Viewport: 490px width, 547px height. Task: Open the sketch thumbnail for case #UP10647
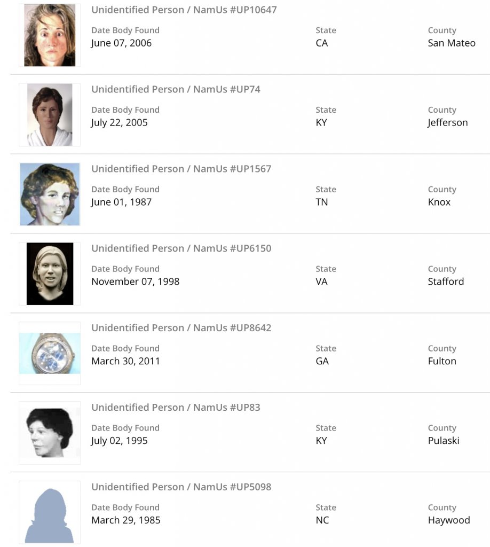[x=50, y=35]
